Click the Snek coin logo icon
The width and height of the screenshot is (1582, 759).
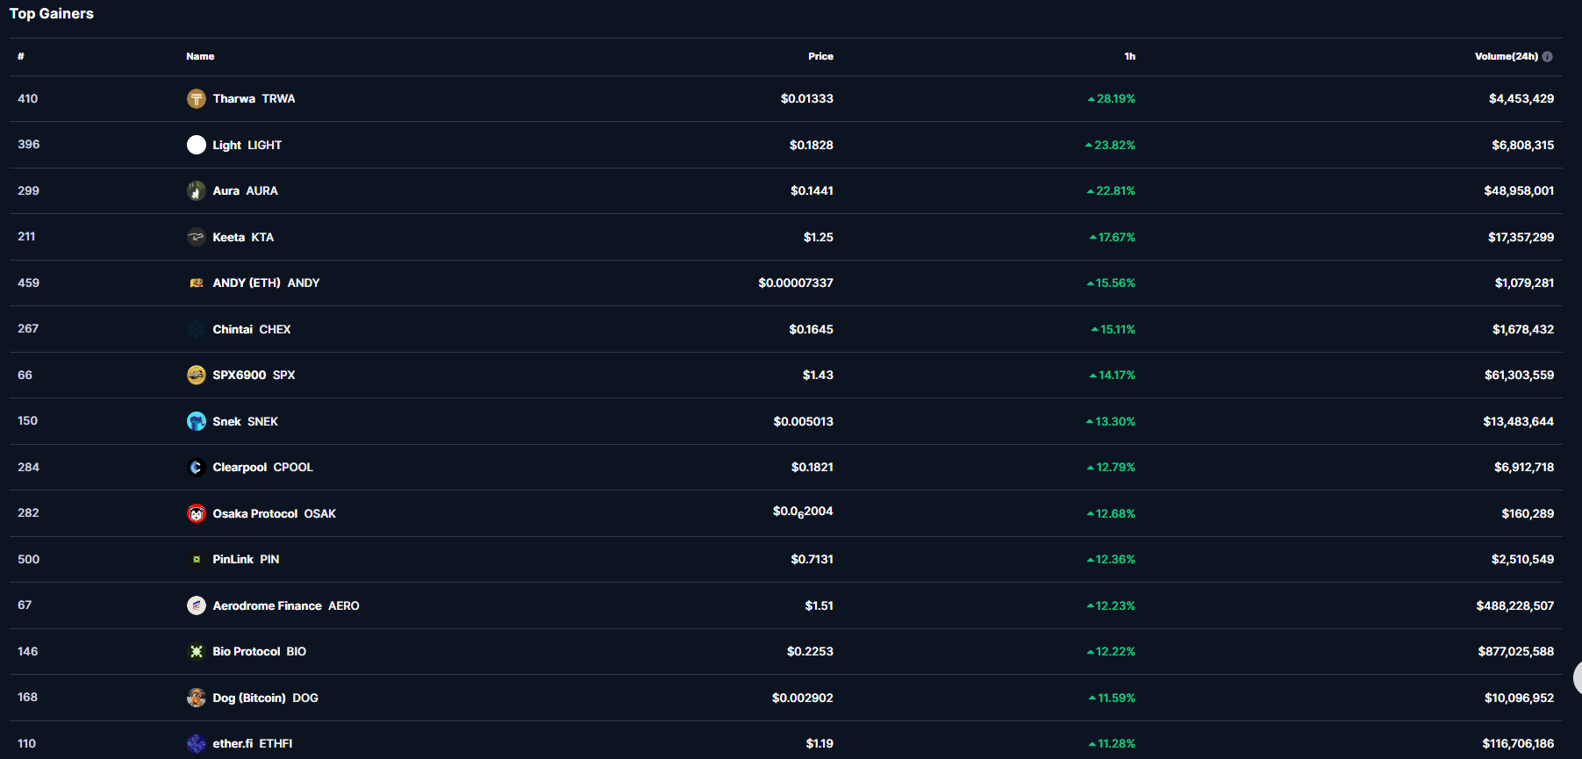click(x=197, y=421)
